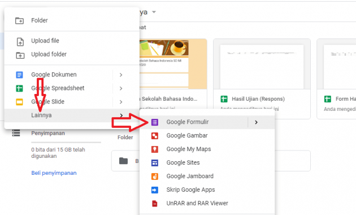Expand the Google Formulir submenu arrow
Screen dimensions: 356x215
(x=257, y=122)
